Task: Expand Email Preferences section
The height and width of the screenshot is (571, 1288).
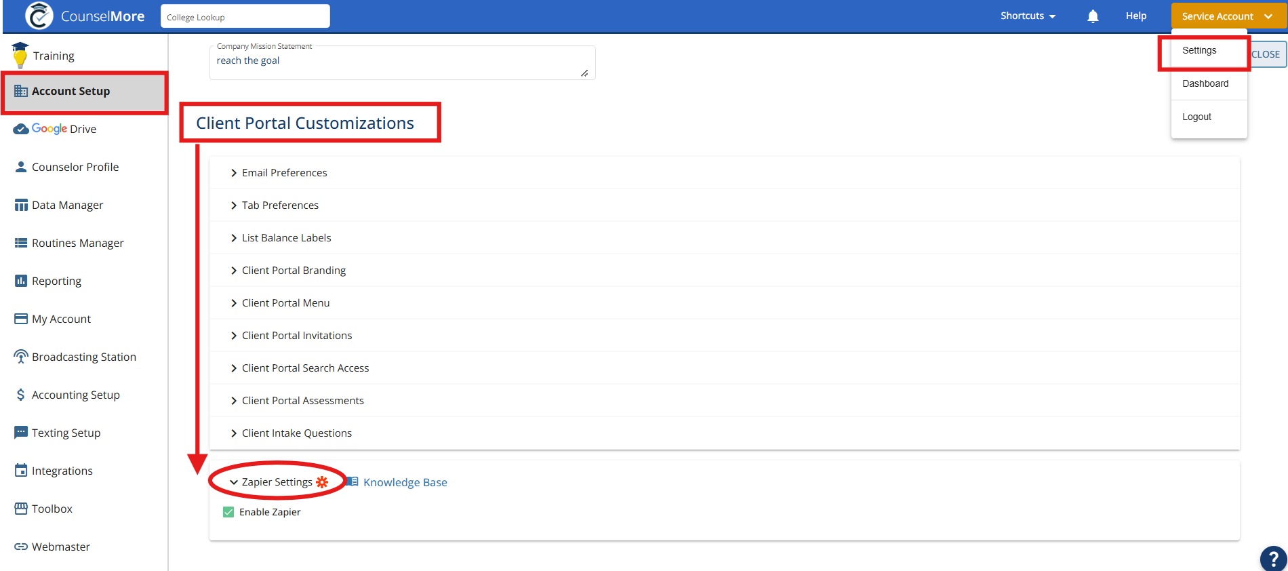Action: 725,173
